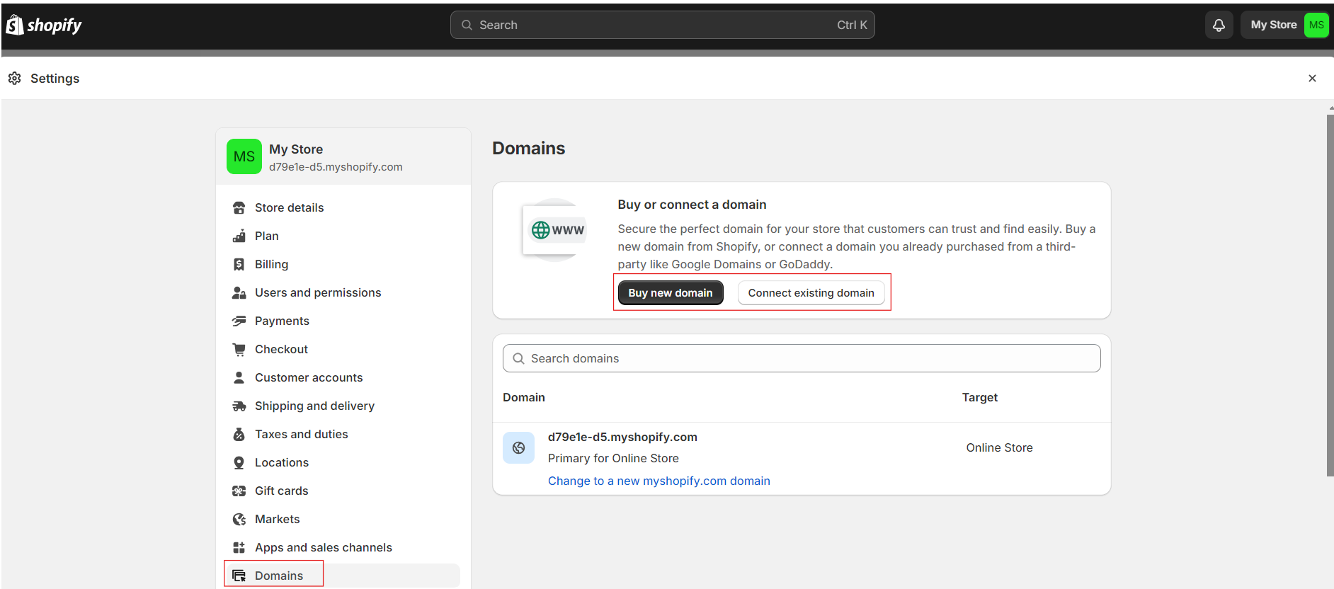Click Primary for Online Store text
Viewport: 1334px width, 589px height.
613,458
